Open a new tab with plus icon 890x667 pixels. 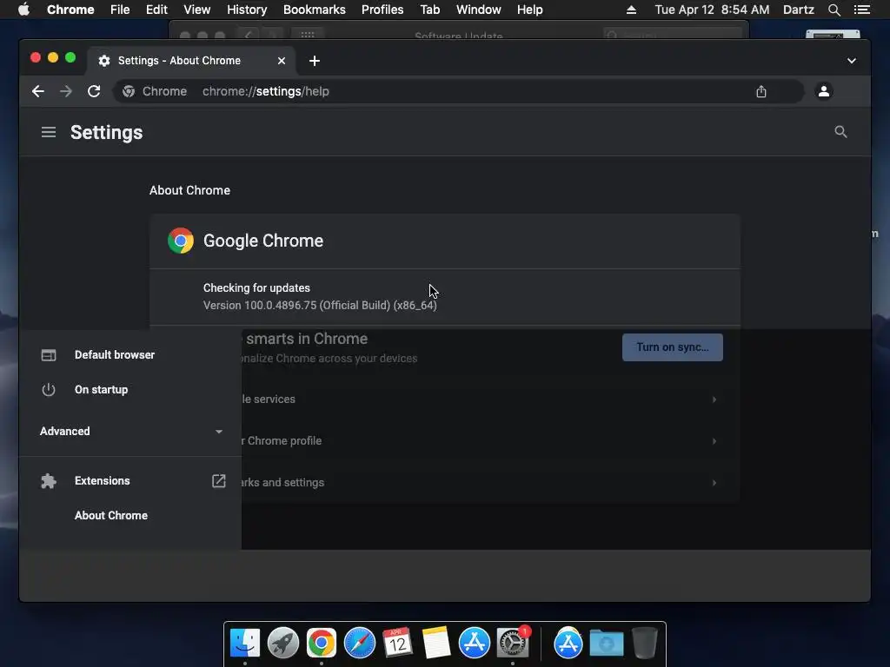(x=315, y=61)
